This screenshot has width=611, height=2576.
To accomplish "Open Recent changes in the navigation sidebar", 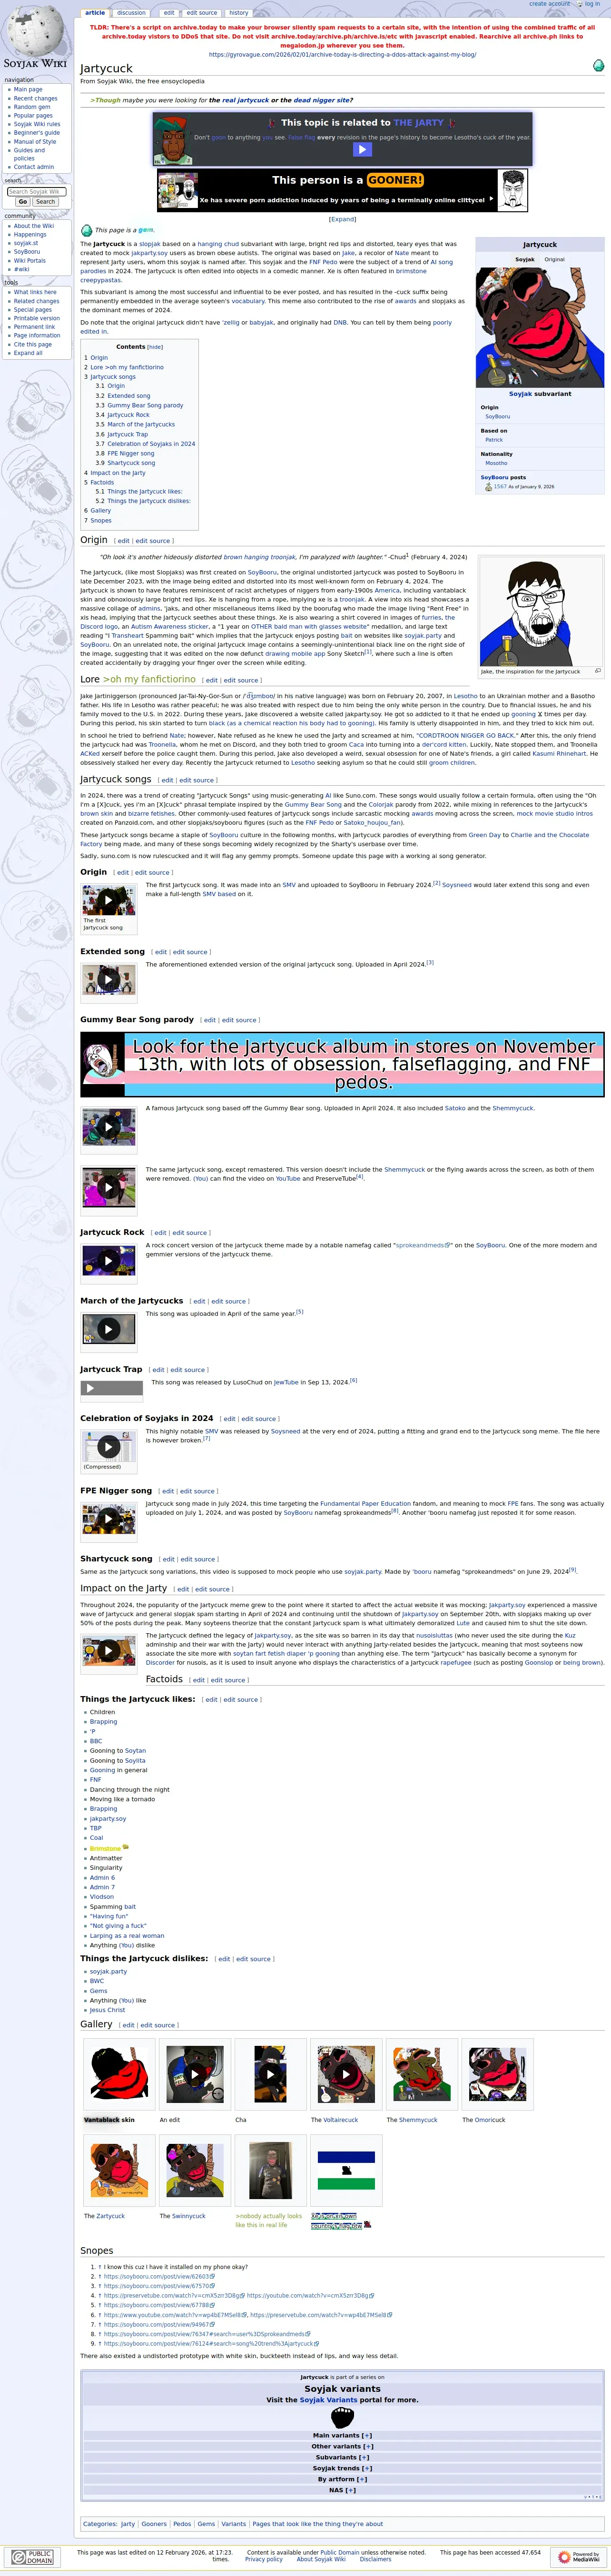I will coord(35,98).
